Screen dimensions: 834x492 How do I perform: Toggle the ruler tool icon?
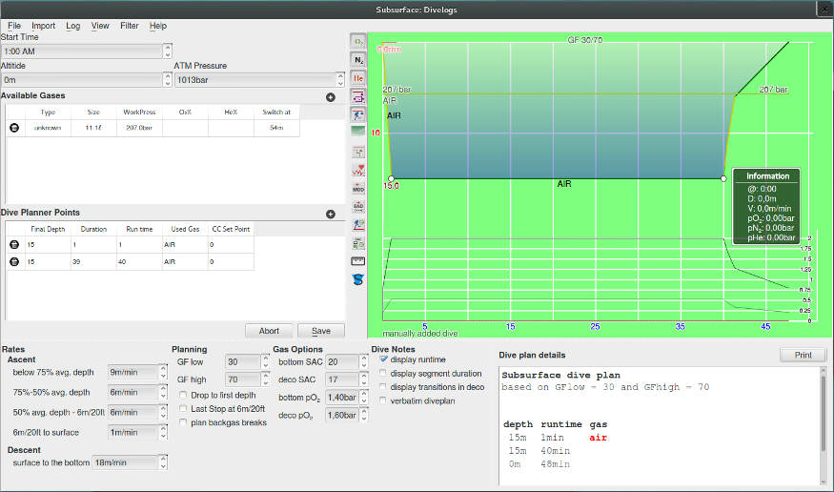tap(359, 260)
